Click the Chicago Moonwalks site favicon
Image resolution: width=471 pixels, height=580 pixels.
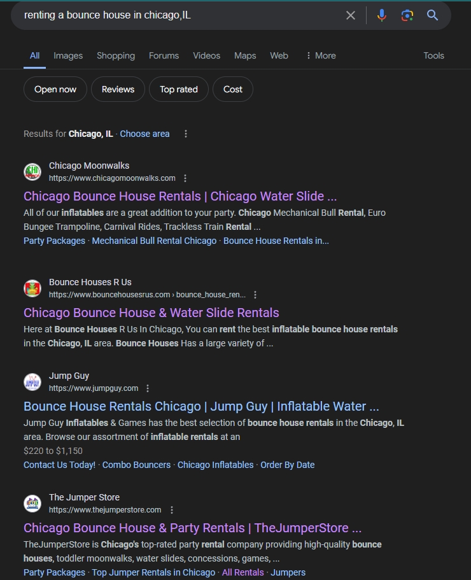click(32, 172)
